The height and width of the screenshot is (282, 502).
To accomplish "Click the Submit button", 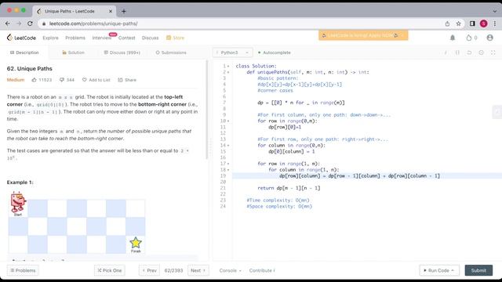I will (478, 270).
